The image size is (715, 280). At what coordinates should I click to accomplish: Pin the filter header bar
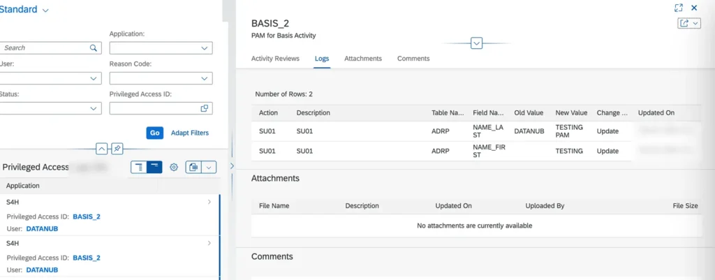118,149
